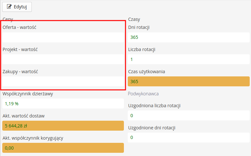Focus the Liczba rotacji field showing 1
The image size is (251, 156).
tap(188, 59)
